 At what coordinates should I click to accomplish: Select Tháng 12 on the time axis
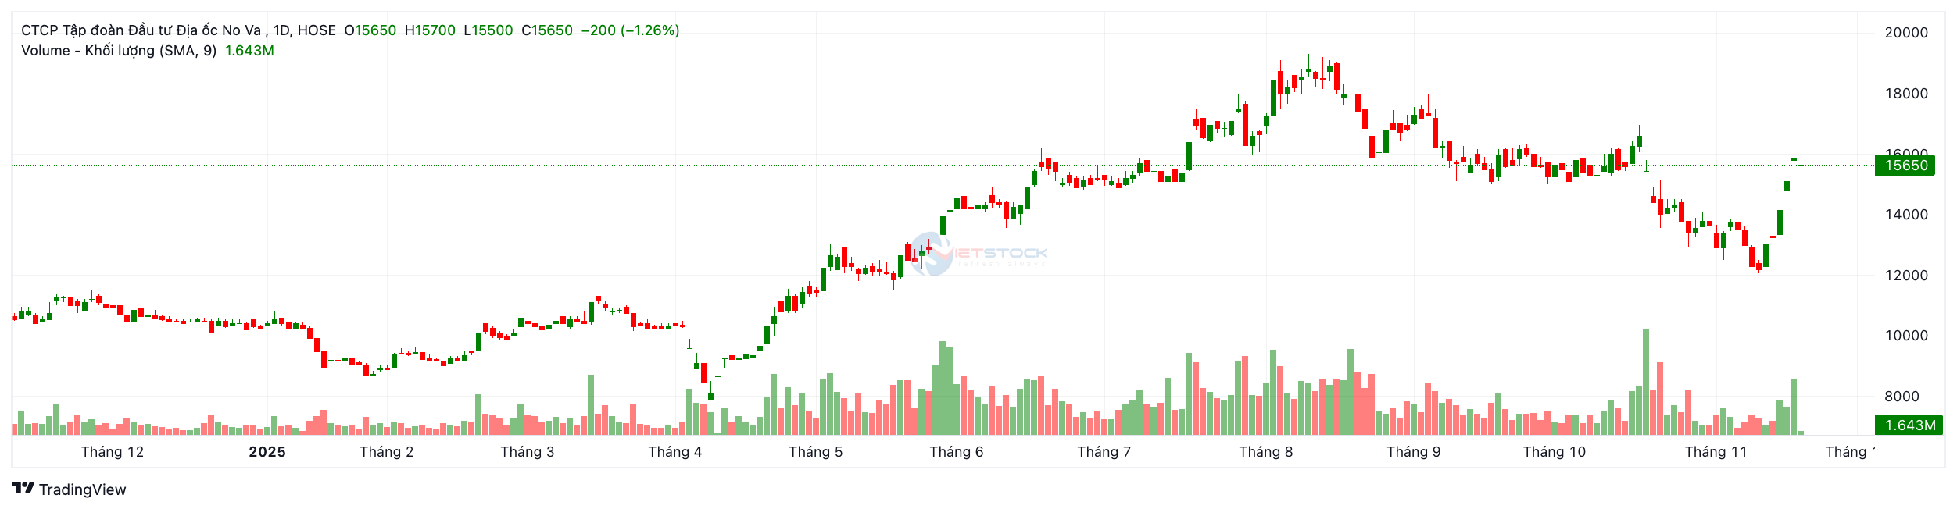[x=113, y=452]
